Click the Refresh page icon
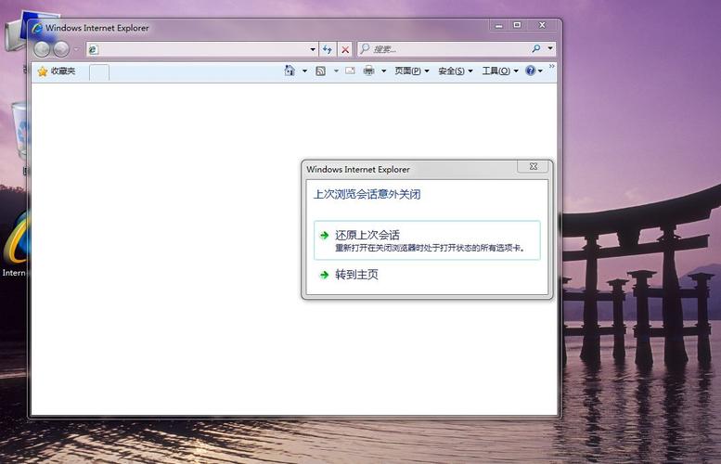The height and width of the screenshot is (464, 721). pyautogui.click(x=327, y=49)
